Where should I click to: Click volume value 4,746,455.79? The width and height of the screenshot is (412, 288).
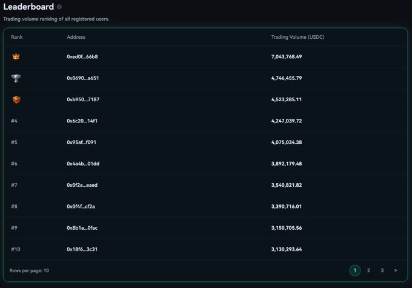[287, 78]
